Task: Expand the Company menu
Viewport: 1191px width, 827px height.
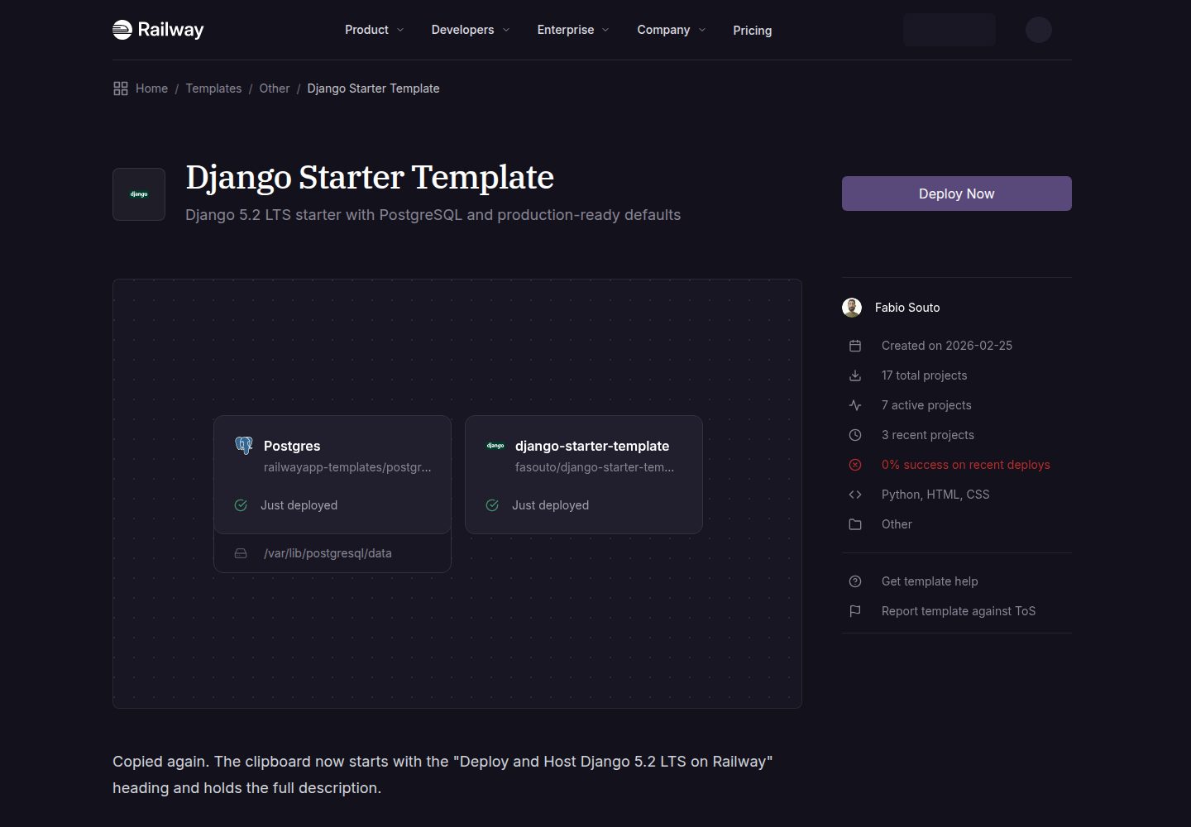Action: pyautogui.click(x=672, y=30)
